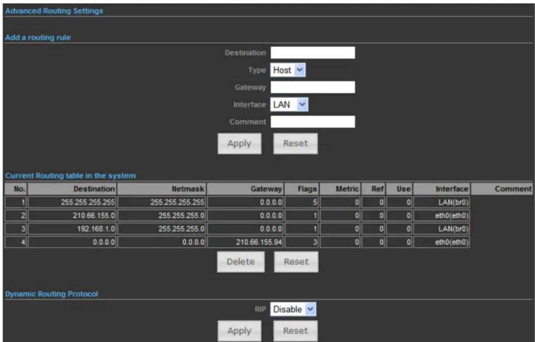Apply the new routing rule

tap(239, 144)
